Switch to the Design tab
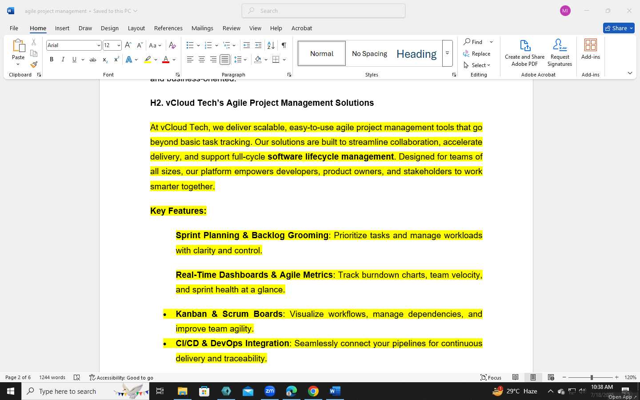640x400 pixels. pyautogui.click(x=110, y=28)
